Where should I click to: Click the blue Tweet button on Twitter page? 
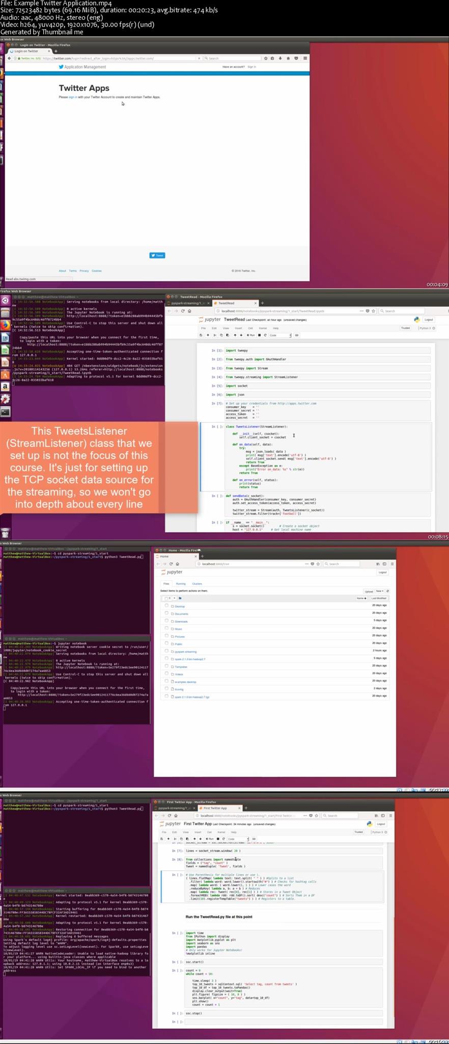(x=157, y=255)
